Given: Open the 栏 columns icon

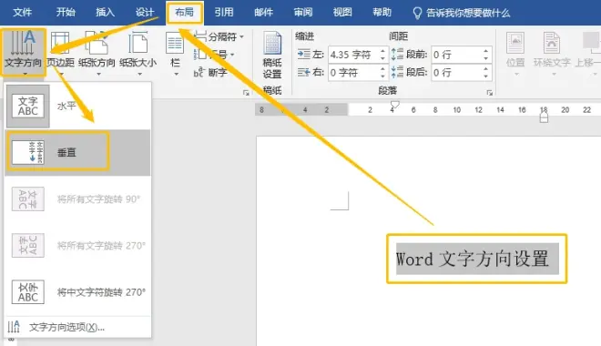Looking at the screenshot, I should click(x=175, y=52).
